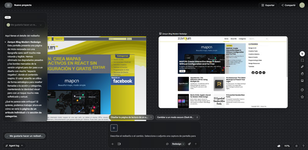Click the 'Sobre mí' tab in original design

coord(59,39)
